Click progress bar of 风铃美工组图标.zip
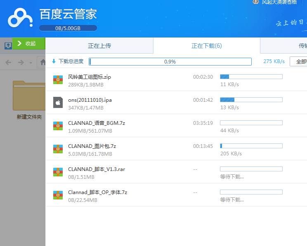The height and width of the screenshot is (246, 307). [251, 77]
